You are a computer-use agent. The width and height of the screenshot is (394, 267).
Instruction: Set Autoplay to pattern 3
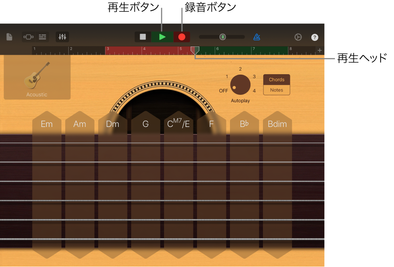(x=254, y=77)
